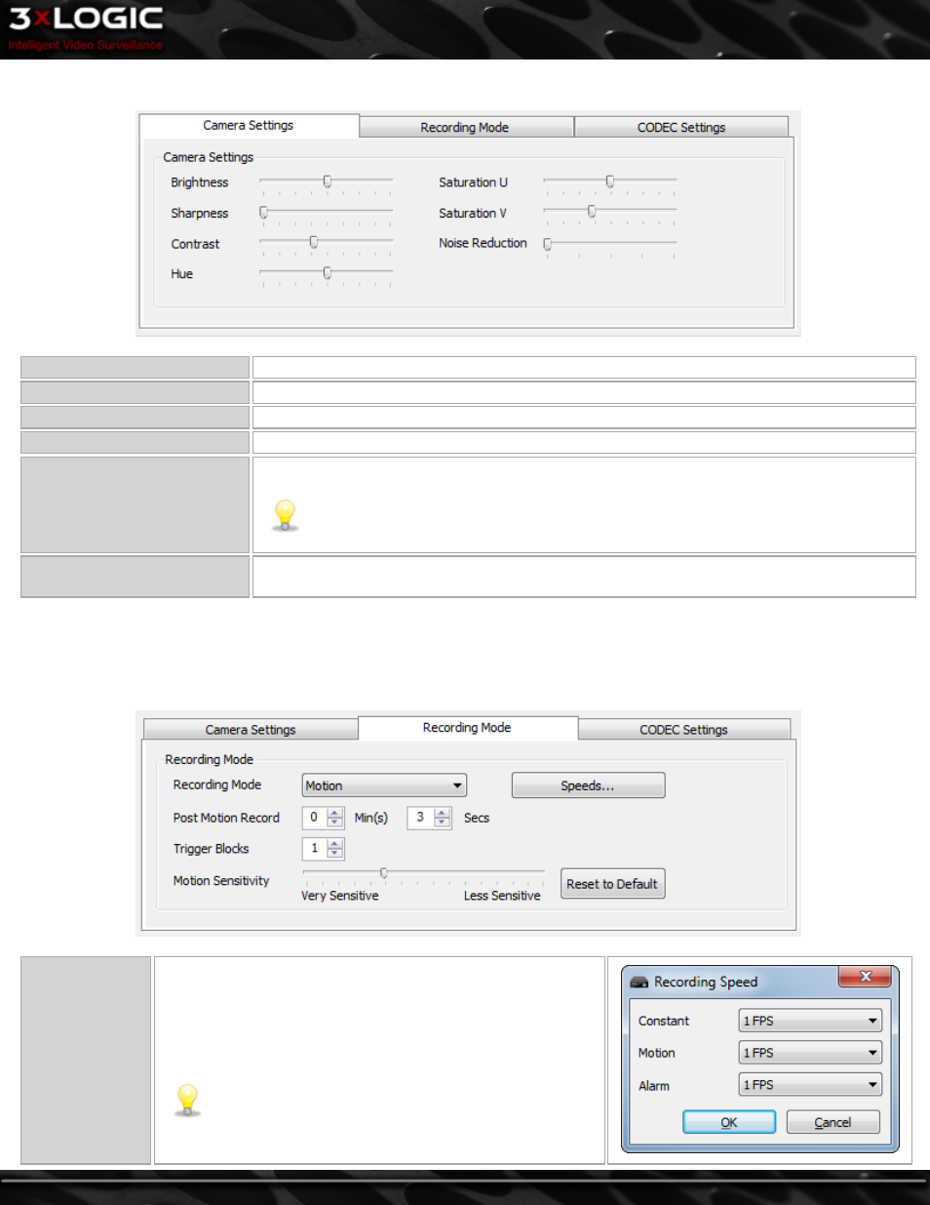
Task: Click the Post Motion Record seconds field
Action: tap(420, 818)
